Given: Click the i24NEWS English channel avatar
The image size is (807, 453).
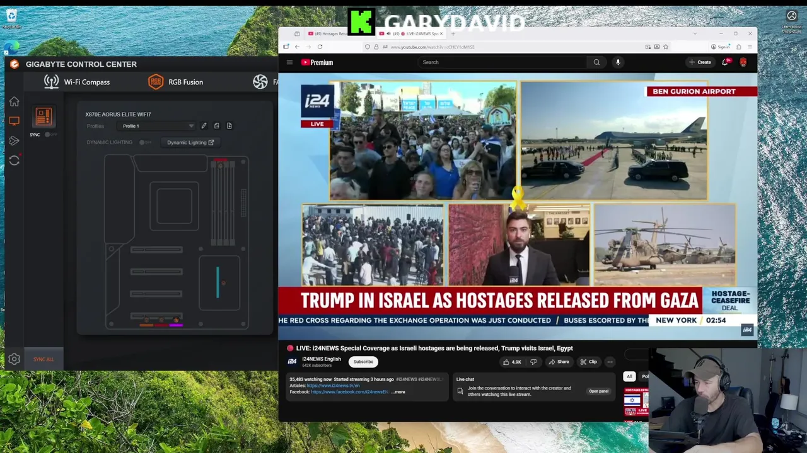Looking at the screenshot, I should coord(293,361).
